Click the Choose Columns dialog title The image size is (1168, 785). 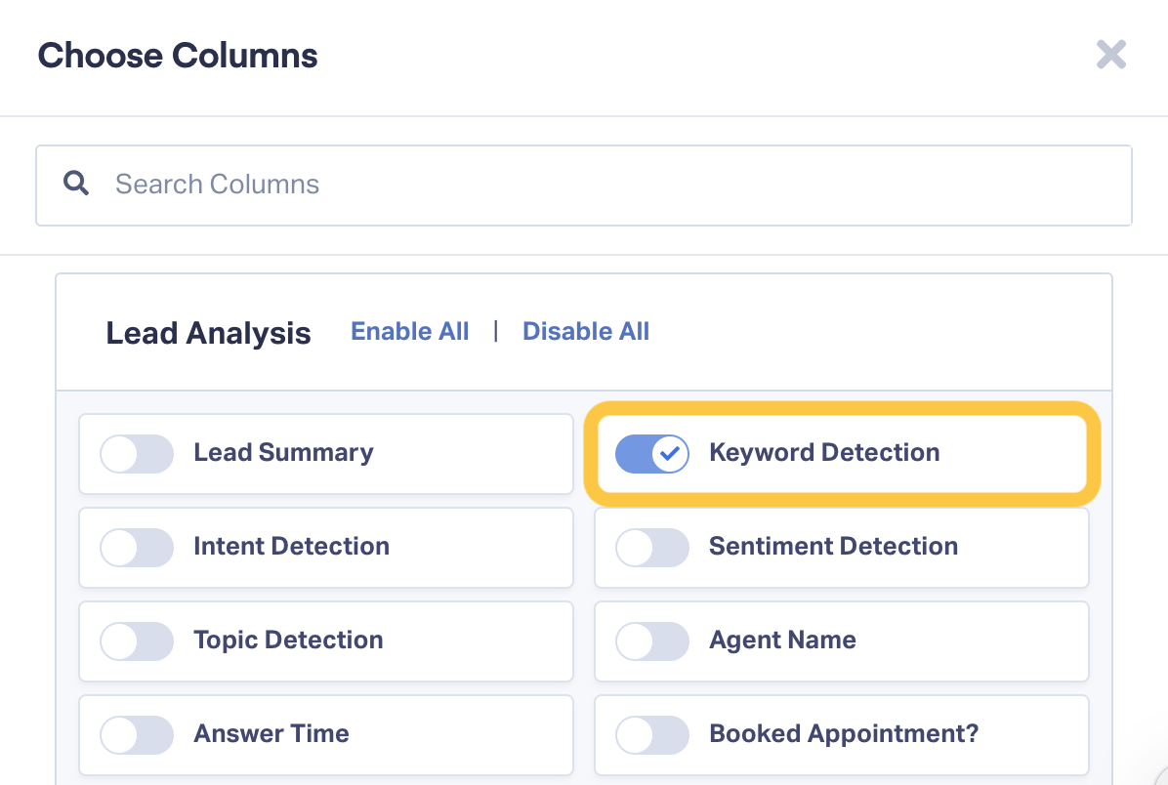[178, 55]
